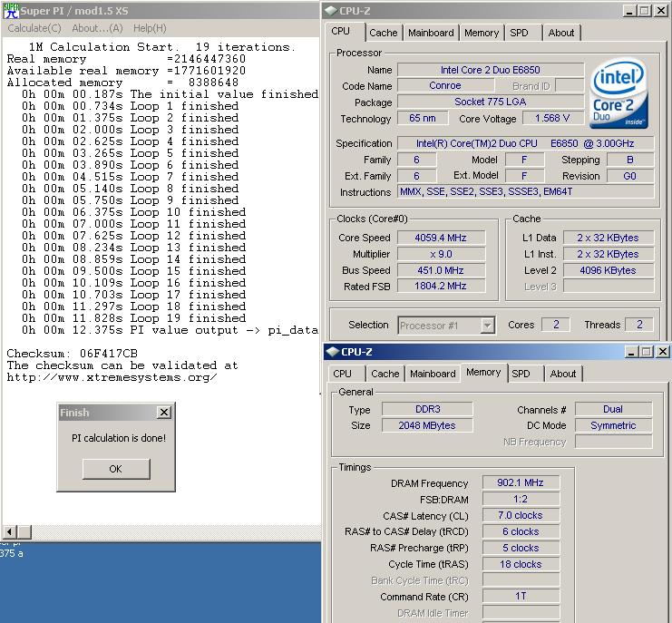672x623 pixels.
Task: Click the '18 clocks' tRAS value
Action: (521, 564)
